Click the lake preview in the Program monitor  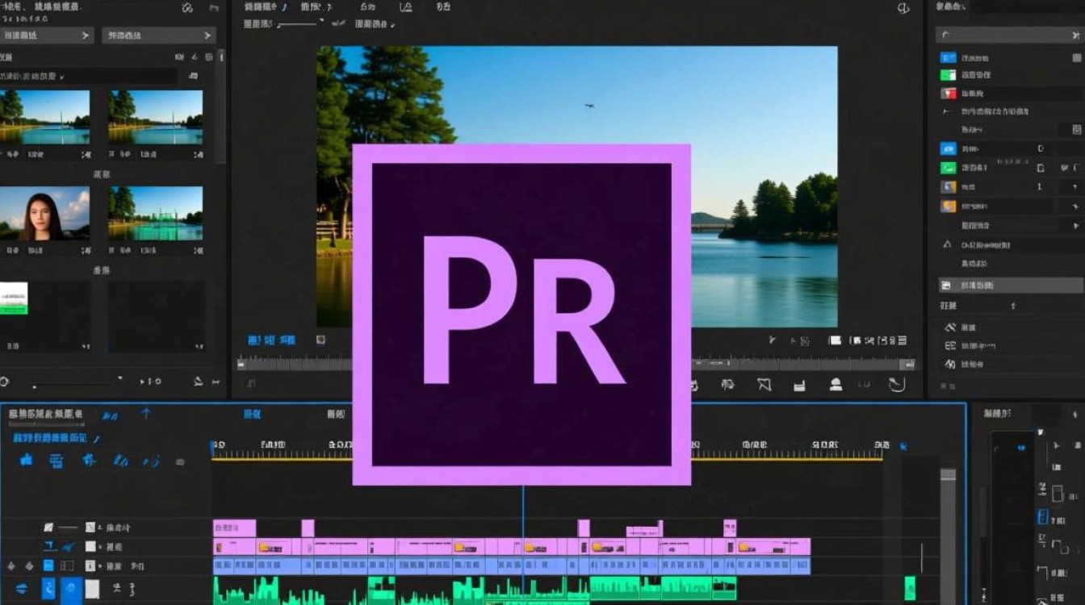(x=577, y=186)
